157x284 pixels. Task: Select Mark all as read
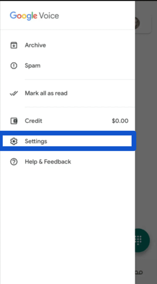(67, 93)
